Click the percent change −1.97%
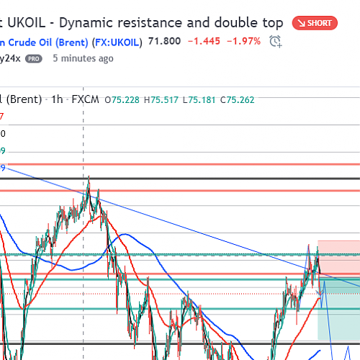 pyautogui.click(x=243, y=41)
